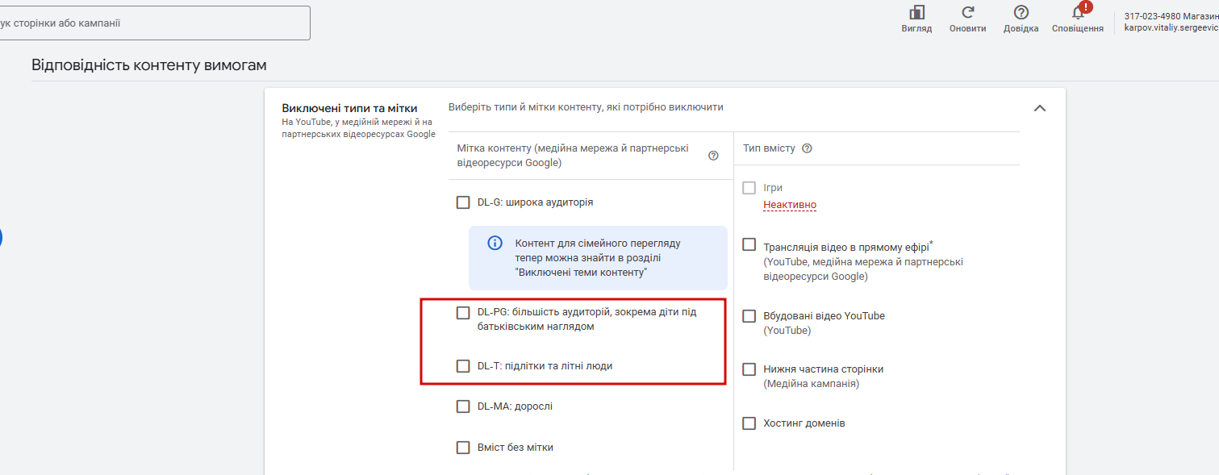Click the Неактивно link under Ігри

click(x=790, y=205)
